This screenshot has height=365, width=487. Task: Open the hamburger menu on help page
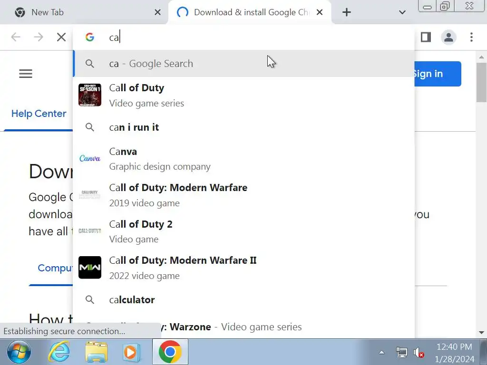[x=26, y=74]
